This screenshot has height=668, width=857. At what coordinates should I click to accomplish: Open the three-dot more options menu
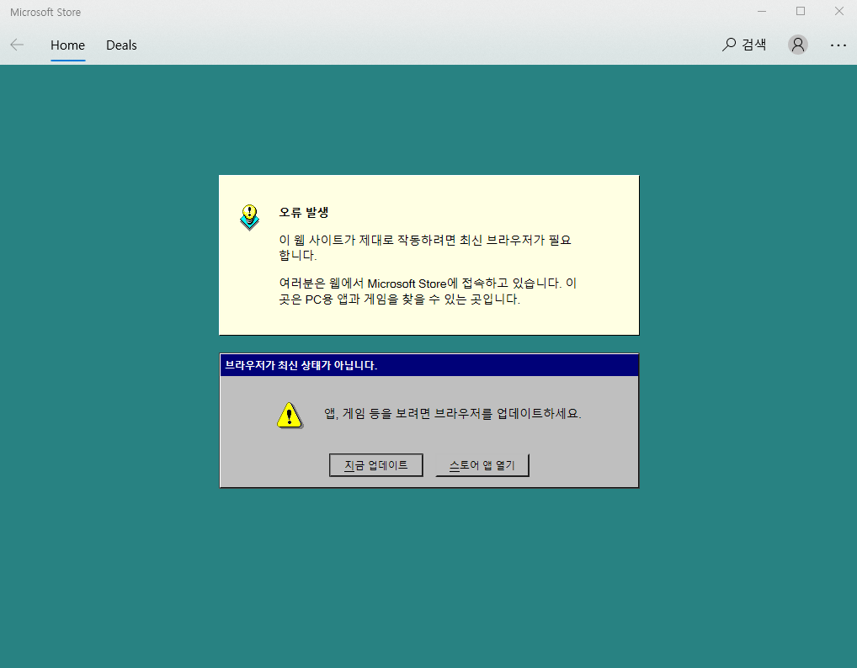(x=838, y=45)
